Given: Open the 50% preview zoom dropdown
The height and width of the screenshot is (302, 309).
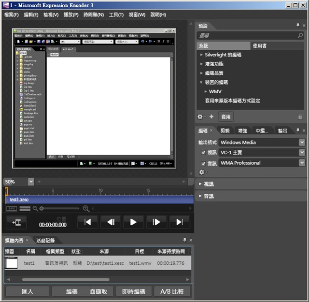Looking at the screenshot, I should tap(31, 182).
